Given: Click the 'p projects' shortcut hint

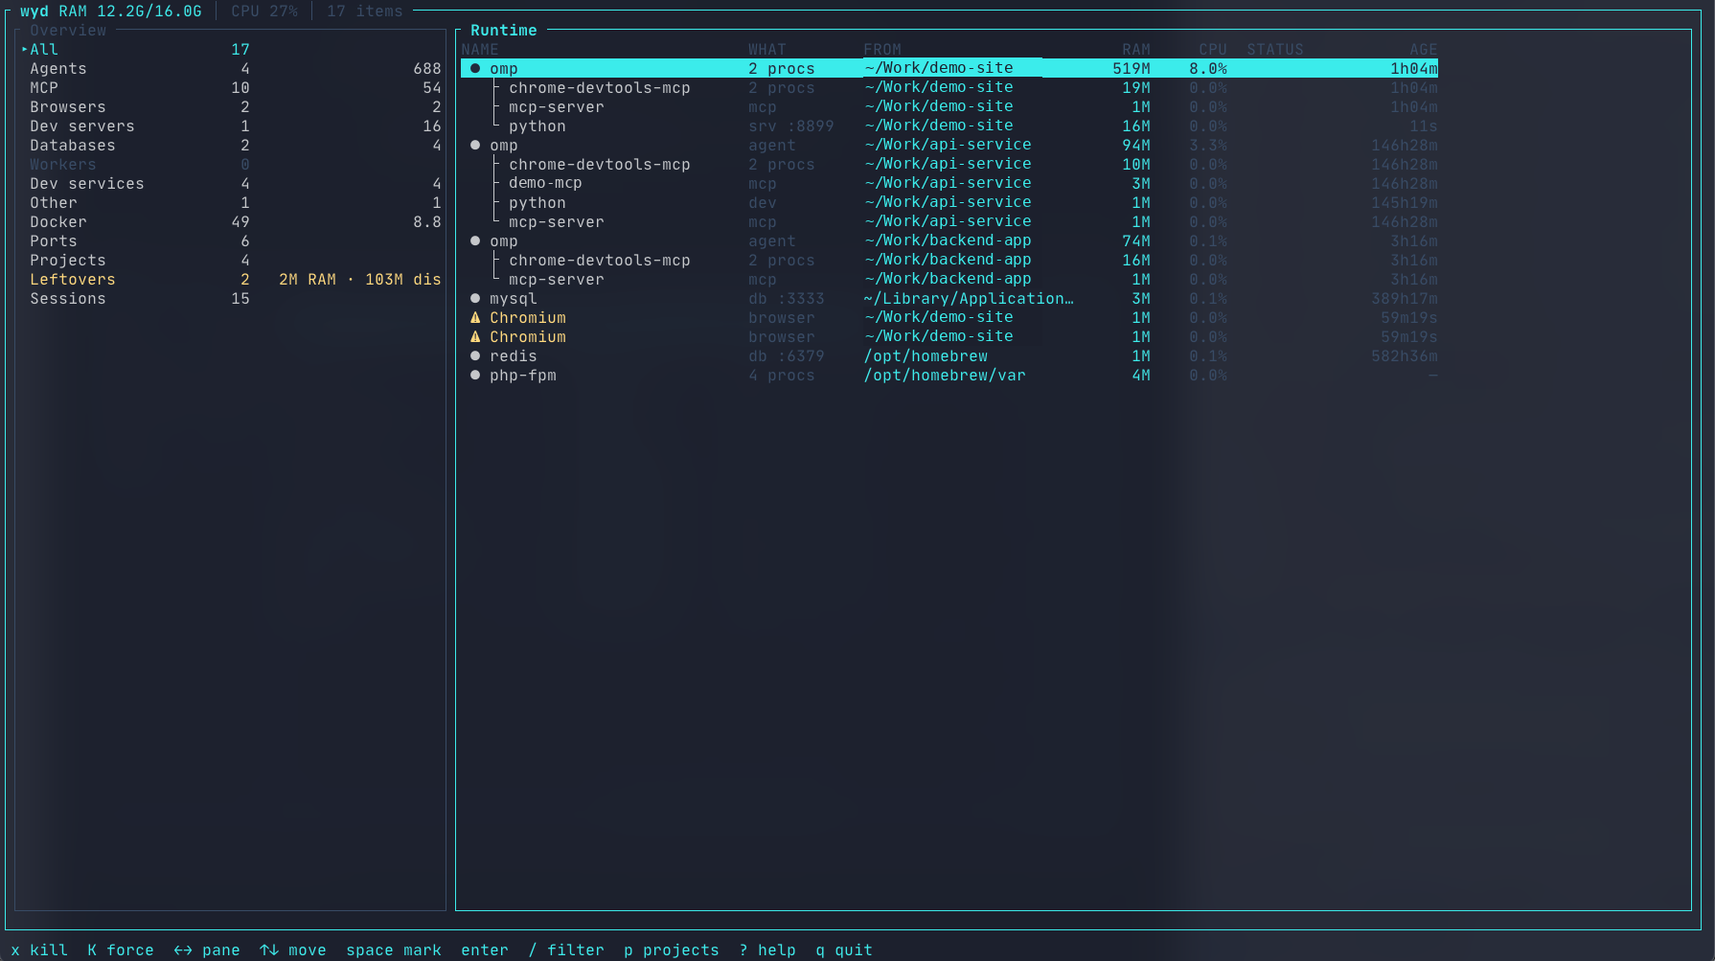Looking at the screenshot, I should pyautogui.click(x=672, y=950).
